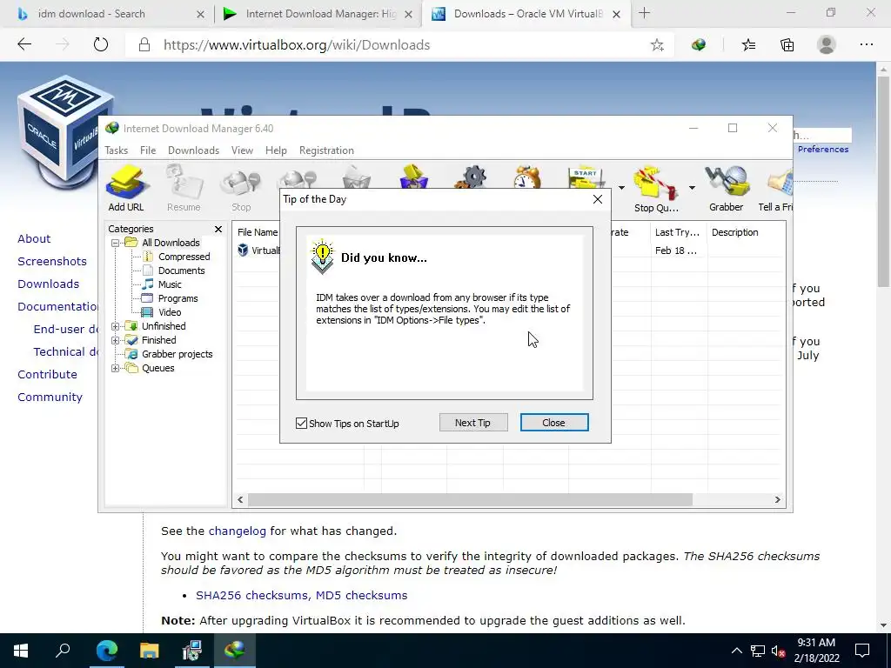Click the browser profile avatar icon
The width and height of the screenshot is (891, 668).
point(827,45)
